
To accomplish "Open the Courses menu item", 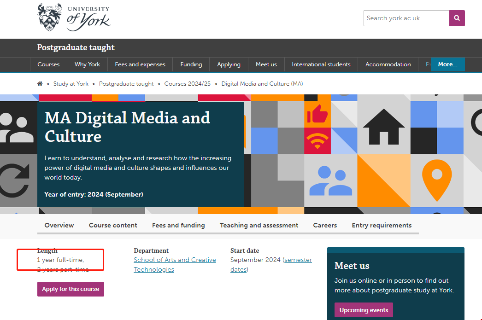I will [48, 64].
